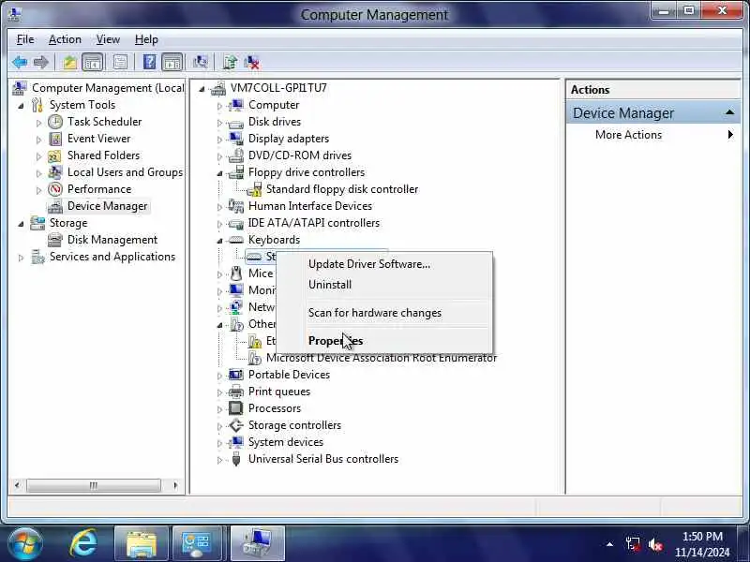Click the Microsoft Device Association Root Enumerator icon

[x=254, y=358]
